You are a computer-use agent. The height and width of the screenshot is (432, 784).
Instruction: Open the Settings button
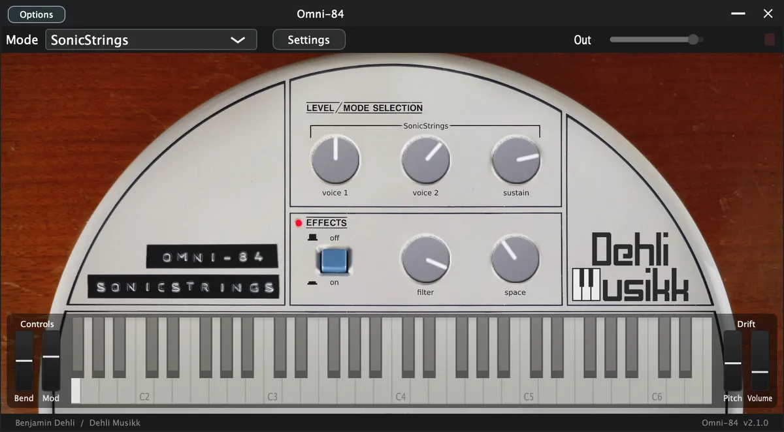pos(308,40)
